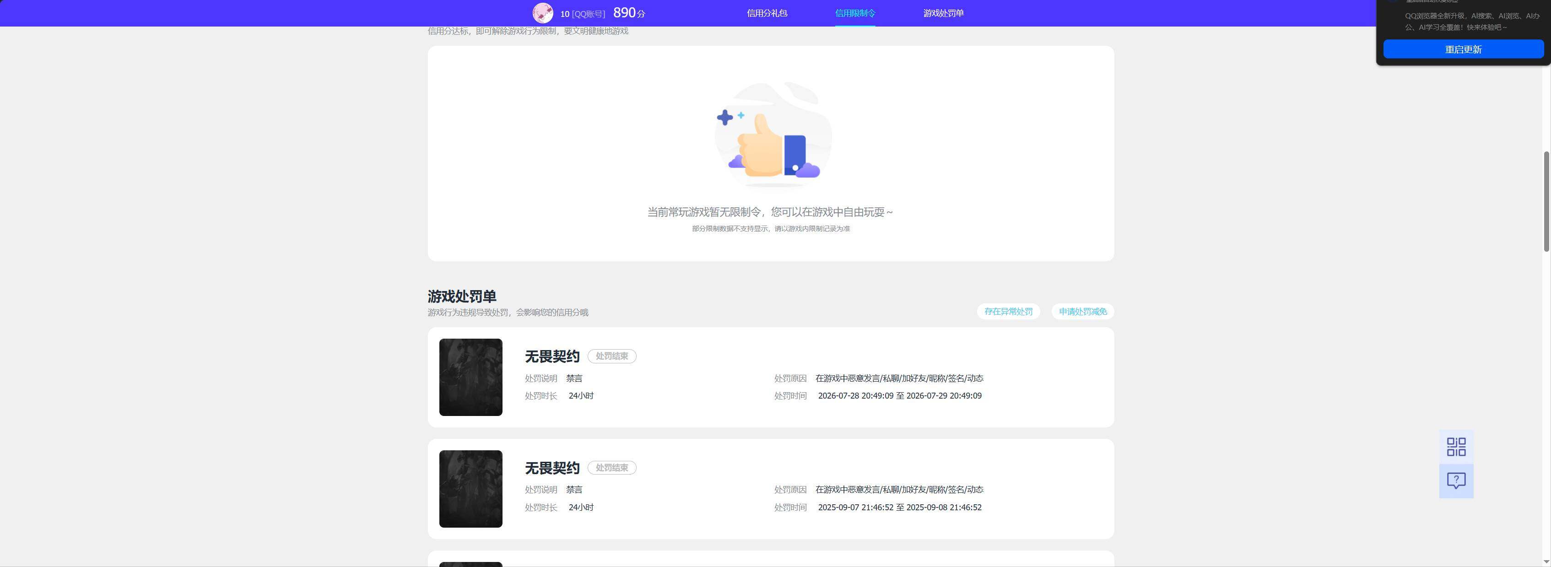The image size is (1551, 567).
Task: Open the help feedback floating icon
Action: 1456,481
